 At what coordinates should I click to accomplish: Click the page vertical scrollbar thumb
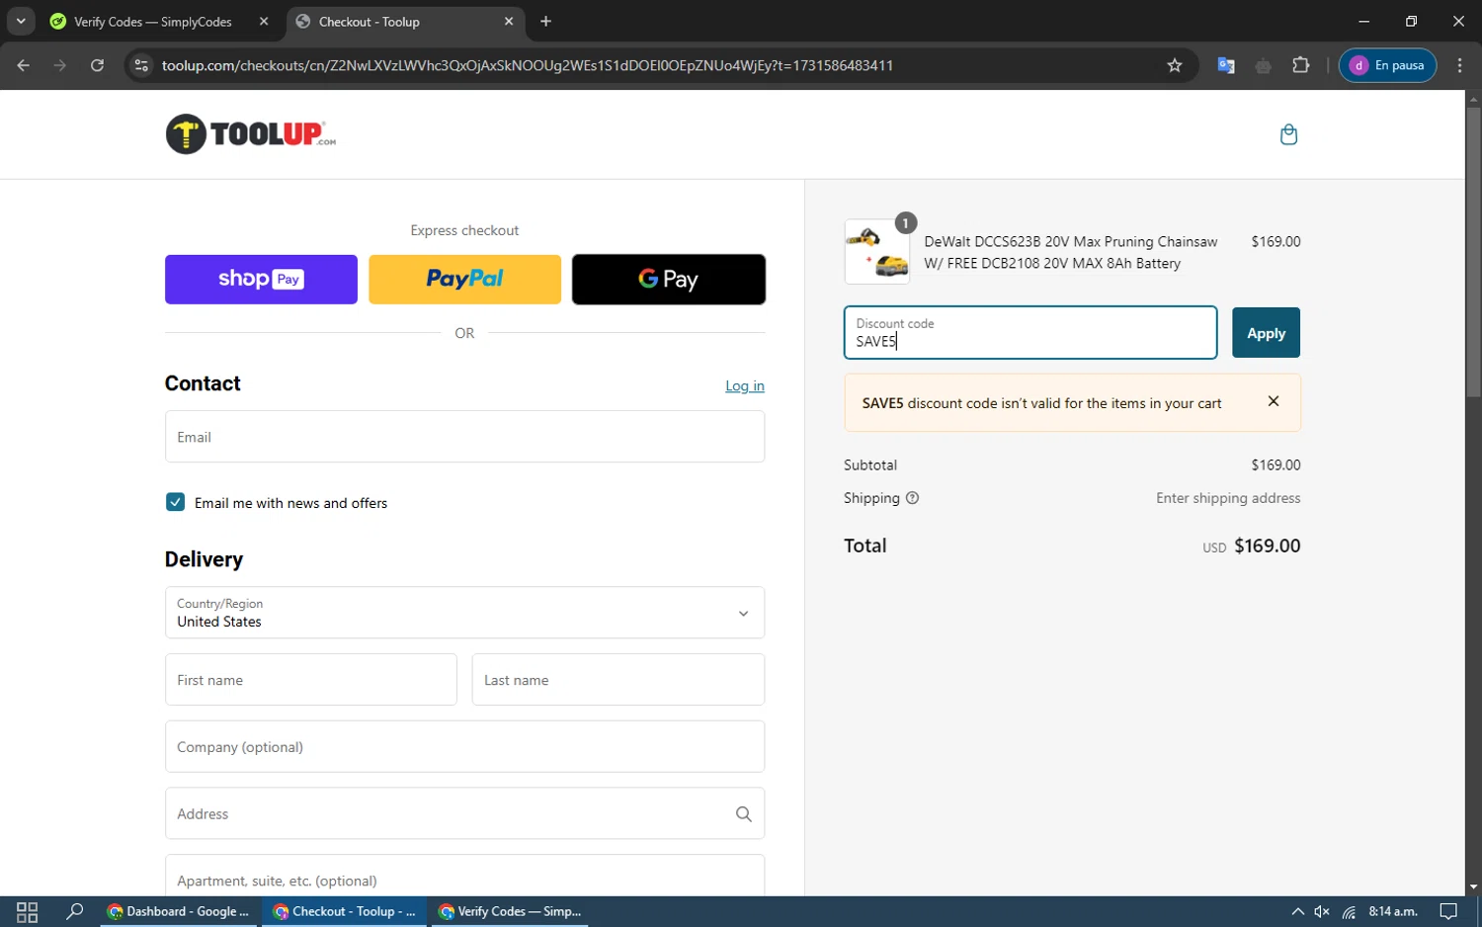click(x=1473, y=252)
